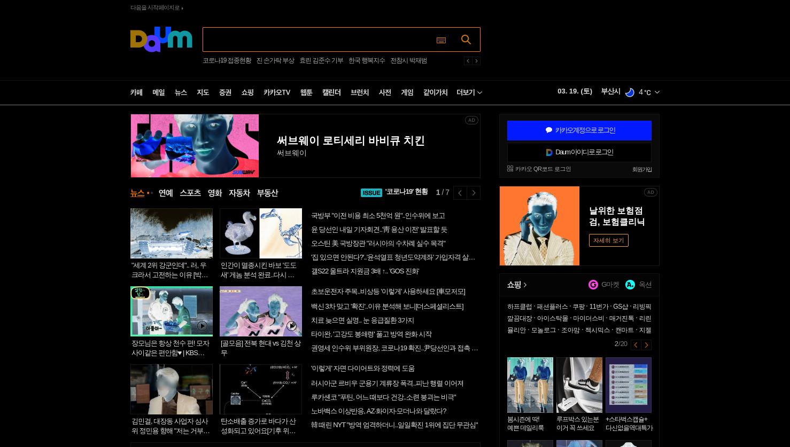Open the 김민걸 대장동 article thumbnail

click(172, 389)
